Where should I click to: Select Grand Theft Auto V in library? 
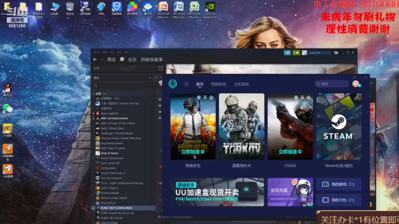pyautogui.click(x=113, y=173)
